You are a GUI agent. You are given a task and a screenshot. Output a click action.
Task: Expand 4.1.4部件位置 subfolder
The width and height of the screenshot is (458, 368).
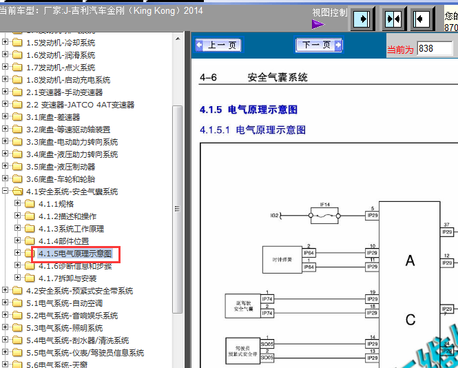[17, 241]
